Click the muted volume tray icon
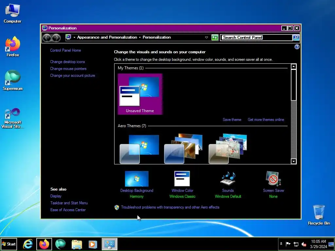 pyautogui.click(x=304, y=244)
